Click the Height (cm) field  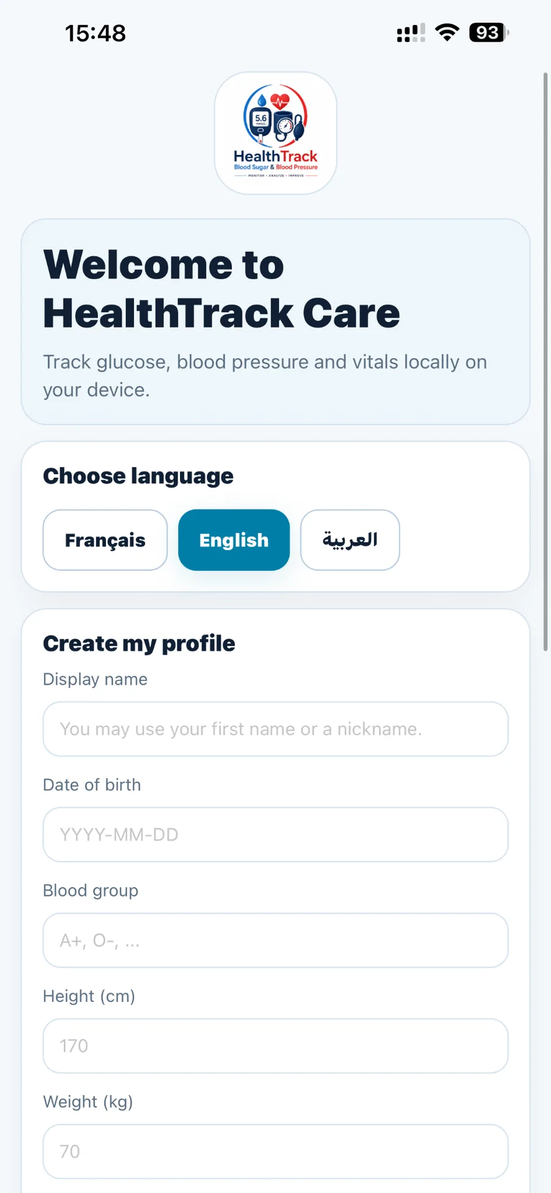(x=275, y=1046)
